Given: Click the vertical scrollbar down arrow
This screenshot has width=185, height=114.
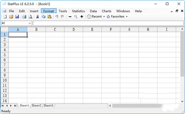Looking at the screenshot, I should [x=182, y=101].
